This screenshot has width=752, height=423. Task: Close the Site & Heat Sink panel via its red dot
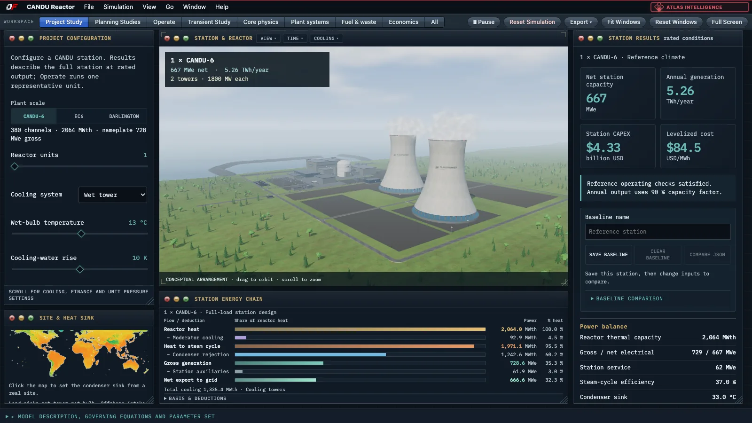pos(12,318)
